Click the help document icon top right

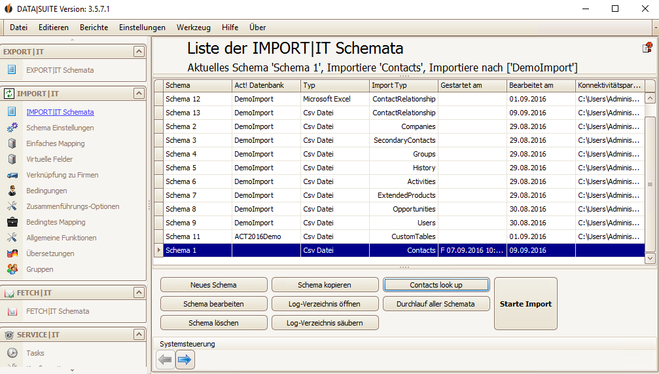(647, 48)
